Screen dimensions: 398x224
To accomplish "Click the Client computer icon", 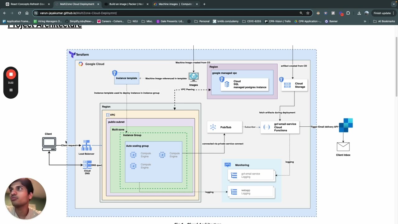I will [49, 144].
